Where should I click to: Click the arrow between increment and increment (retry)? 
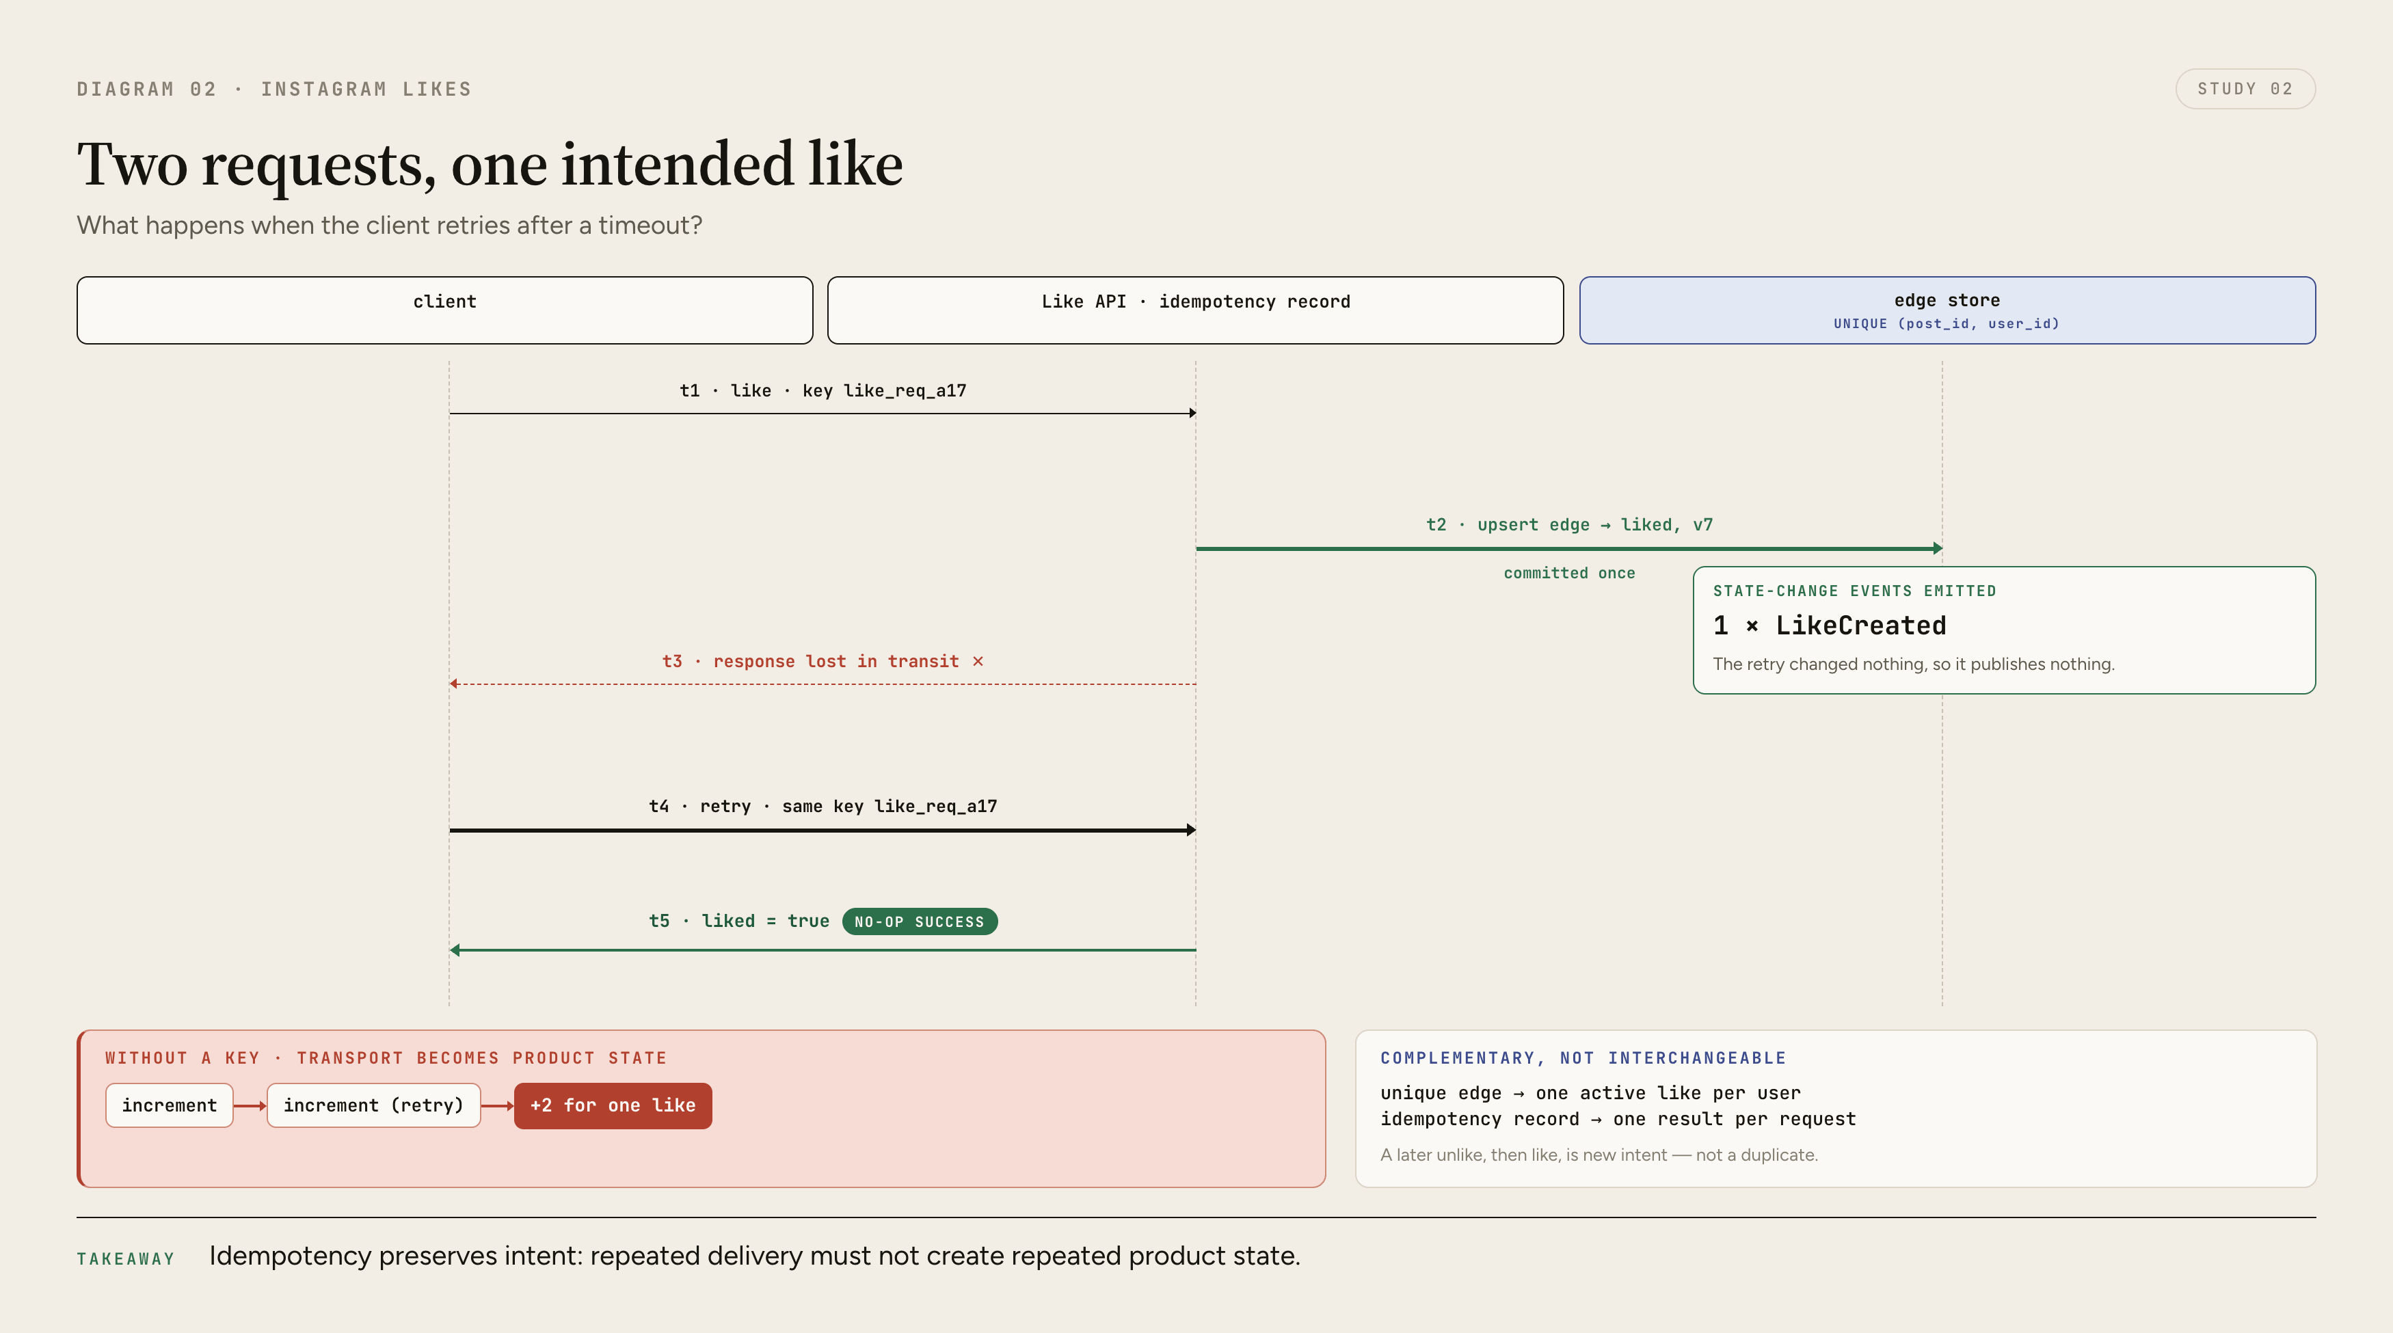(x=251, y=1105)
